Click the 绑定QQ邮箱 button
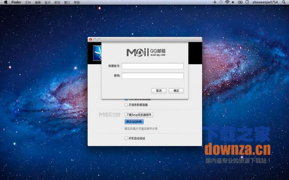The width and height of the screenshot is (289, 180). tap(134, 122)
